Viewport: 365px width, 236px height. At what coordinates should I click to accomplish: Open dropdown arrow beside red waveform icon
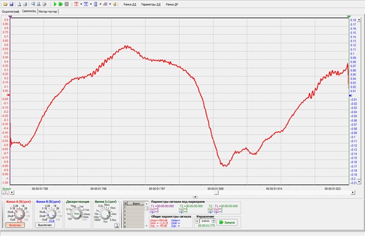click(x=81, y=4)
